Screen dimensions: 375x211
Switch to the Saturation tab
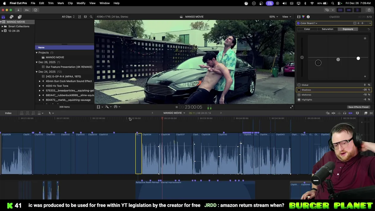327,29
